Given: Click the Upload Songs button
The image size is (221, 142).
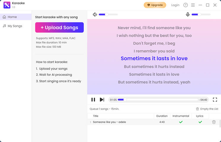Looking at the screenshot, I should click(x=59, y=28).
